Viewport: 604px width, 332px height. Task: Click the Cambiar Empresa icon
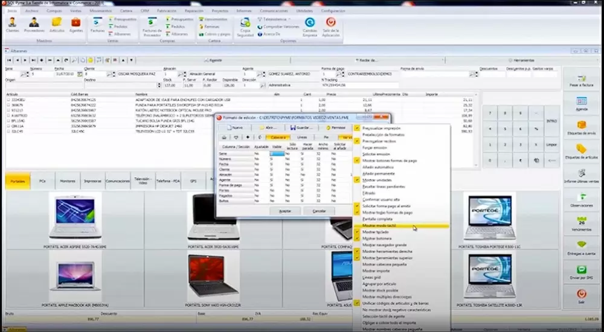tap(310, 27)
